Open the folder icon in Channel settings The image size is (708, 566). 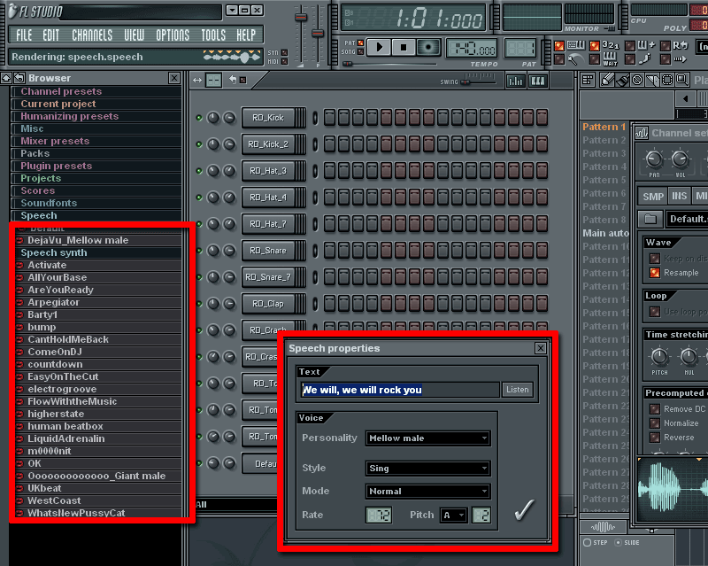[650, 220]
